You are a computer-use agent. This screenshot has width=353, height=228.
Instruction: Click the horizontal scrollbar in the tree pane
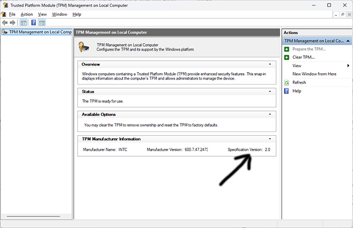coord(33,217)
